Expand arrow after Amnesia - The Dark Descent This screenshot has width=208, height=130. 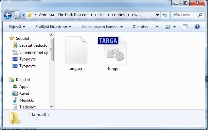click(92, 15)
